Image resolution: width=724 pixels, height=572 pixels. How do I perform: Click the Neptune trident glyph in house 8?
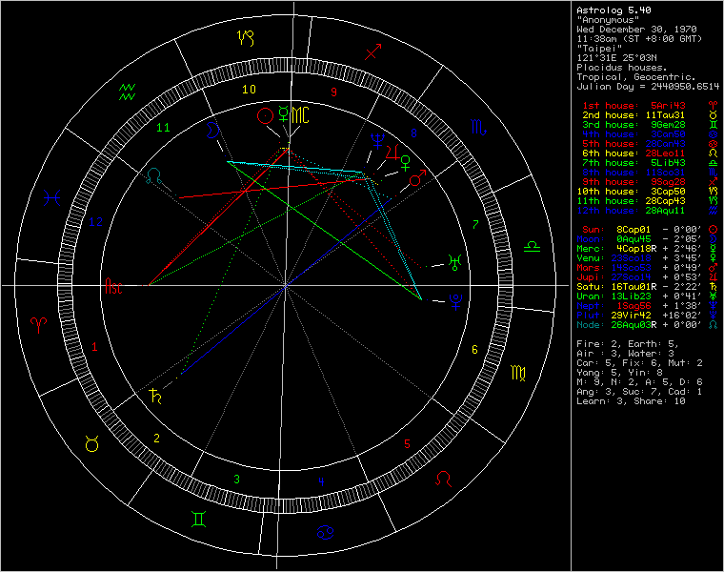point(377,141)
